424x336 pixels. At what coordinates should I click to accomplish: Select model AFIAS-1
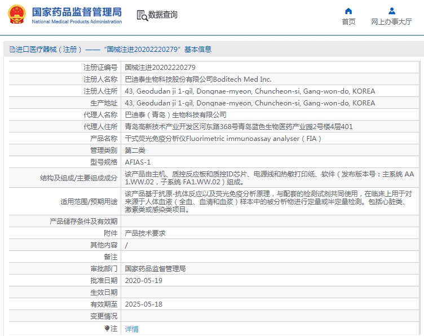click(138, 162)
